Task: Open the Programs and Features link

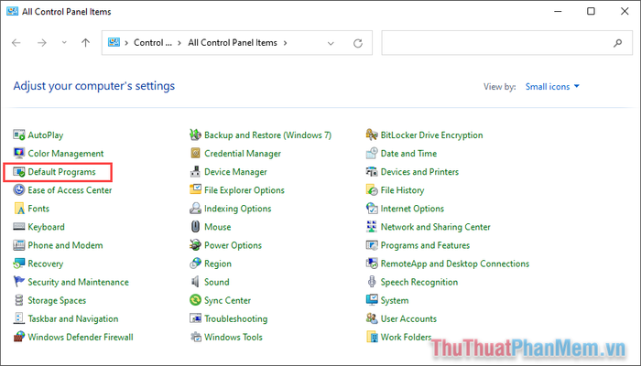Action: [425, 245]
